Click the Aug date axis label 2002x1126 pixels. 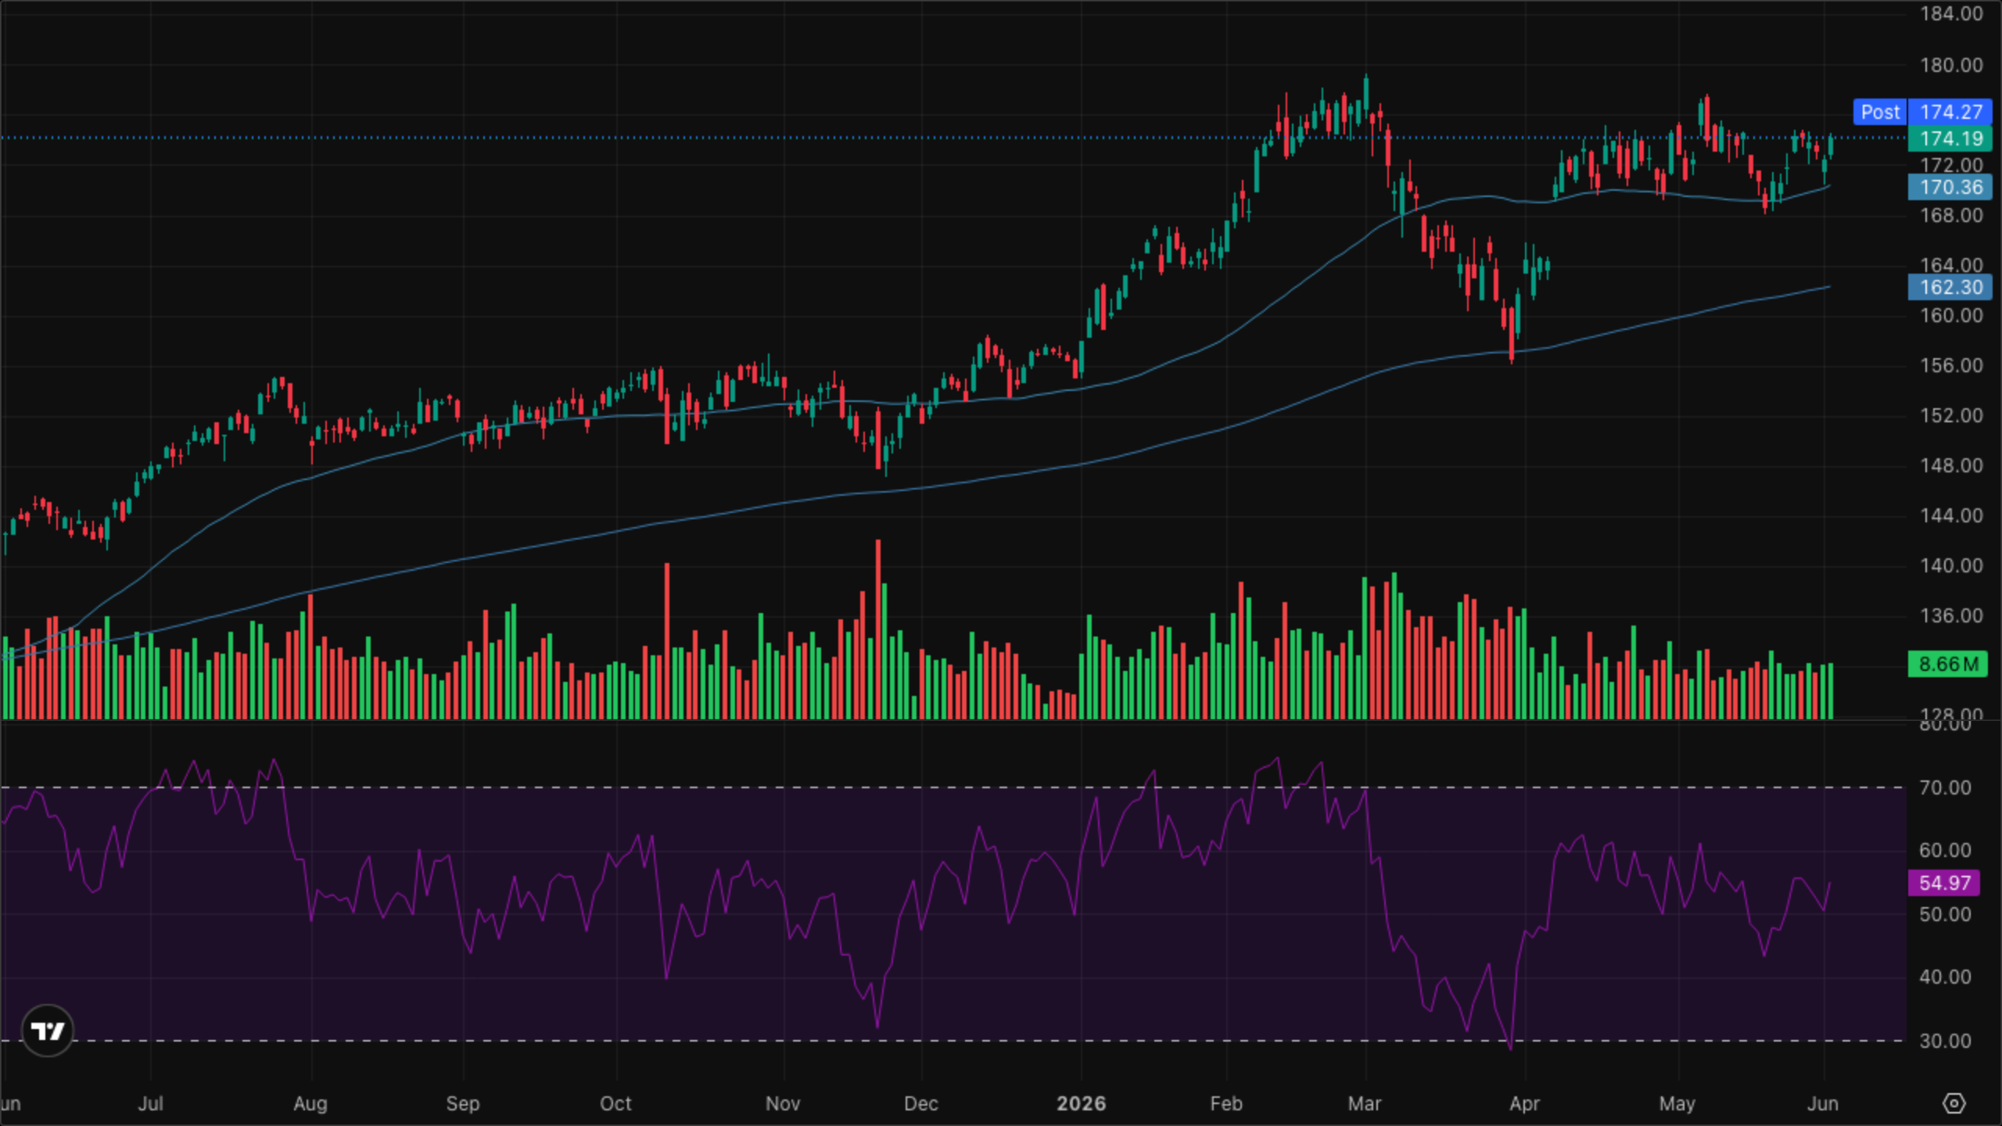(310, 1103)
